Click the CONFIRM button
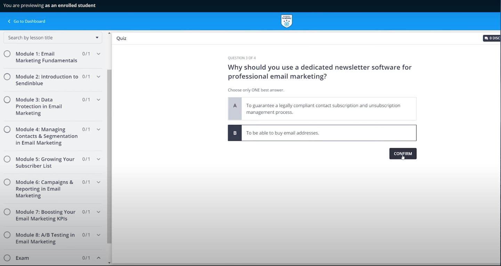 [403, 153]
